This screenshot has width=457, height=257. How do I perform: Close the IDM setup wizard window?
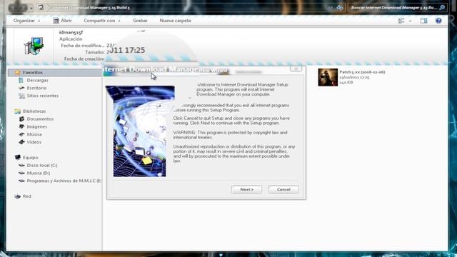pos(296,69)
